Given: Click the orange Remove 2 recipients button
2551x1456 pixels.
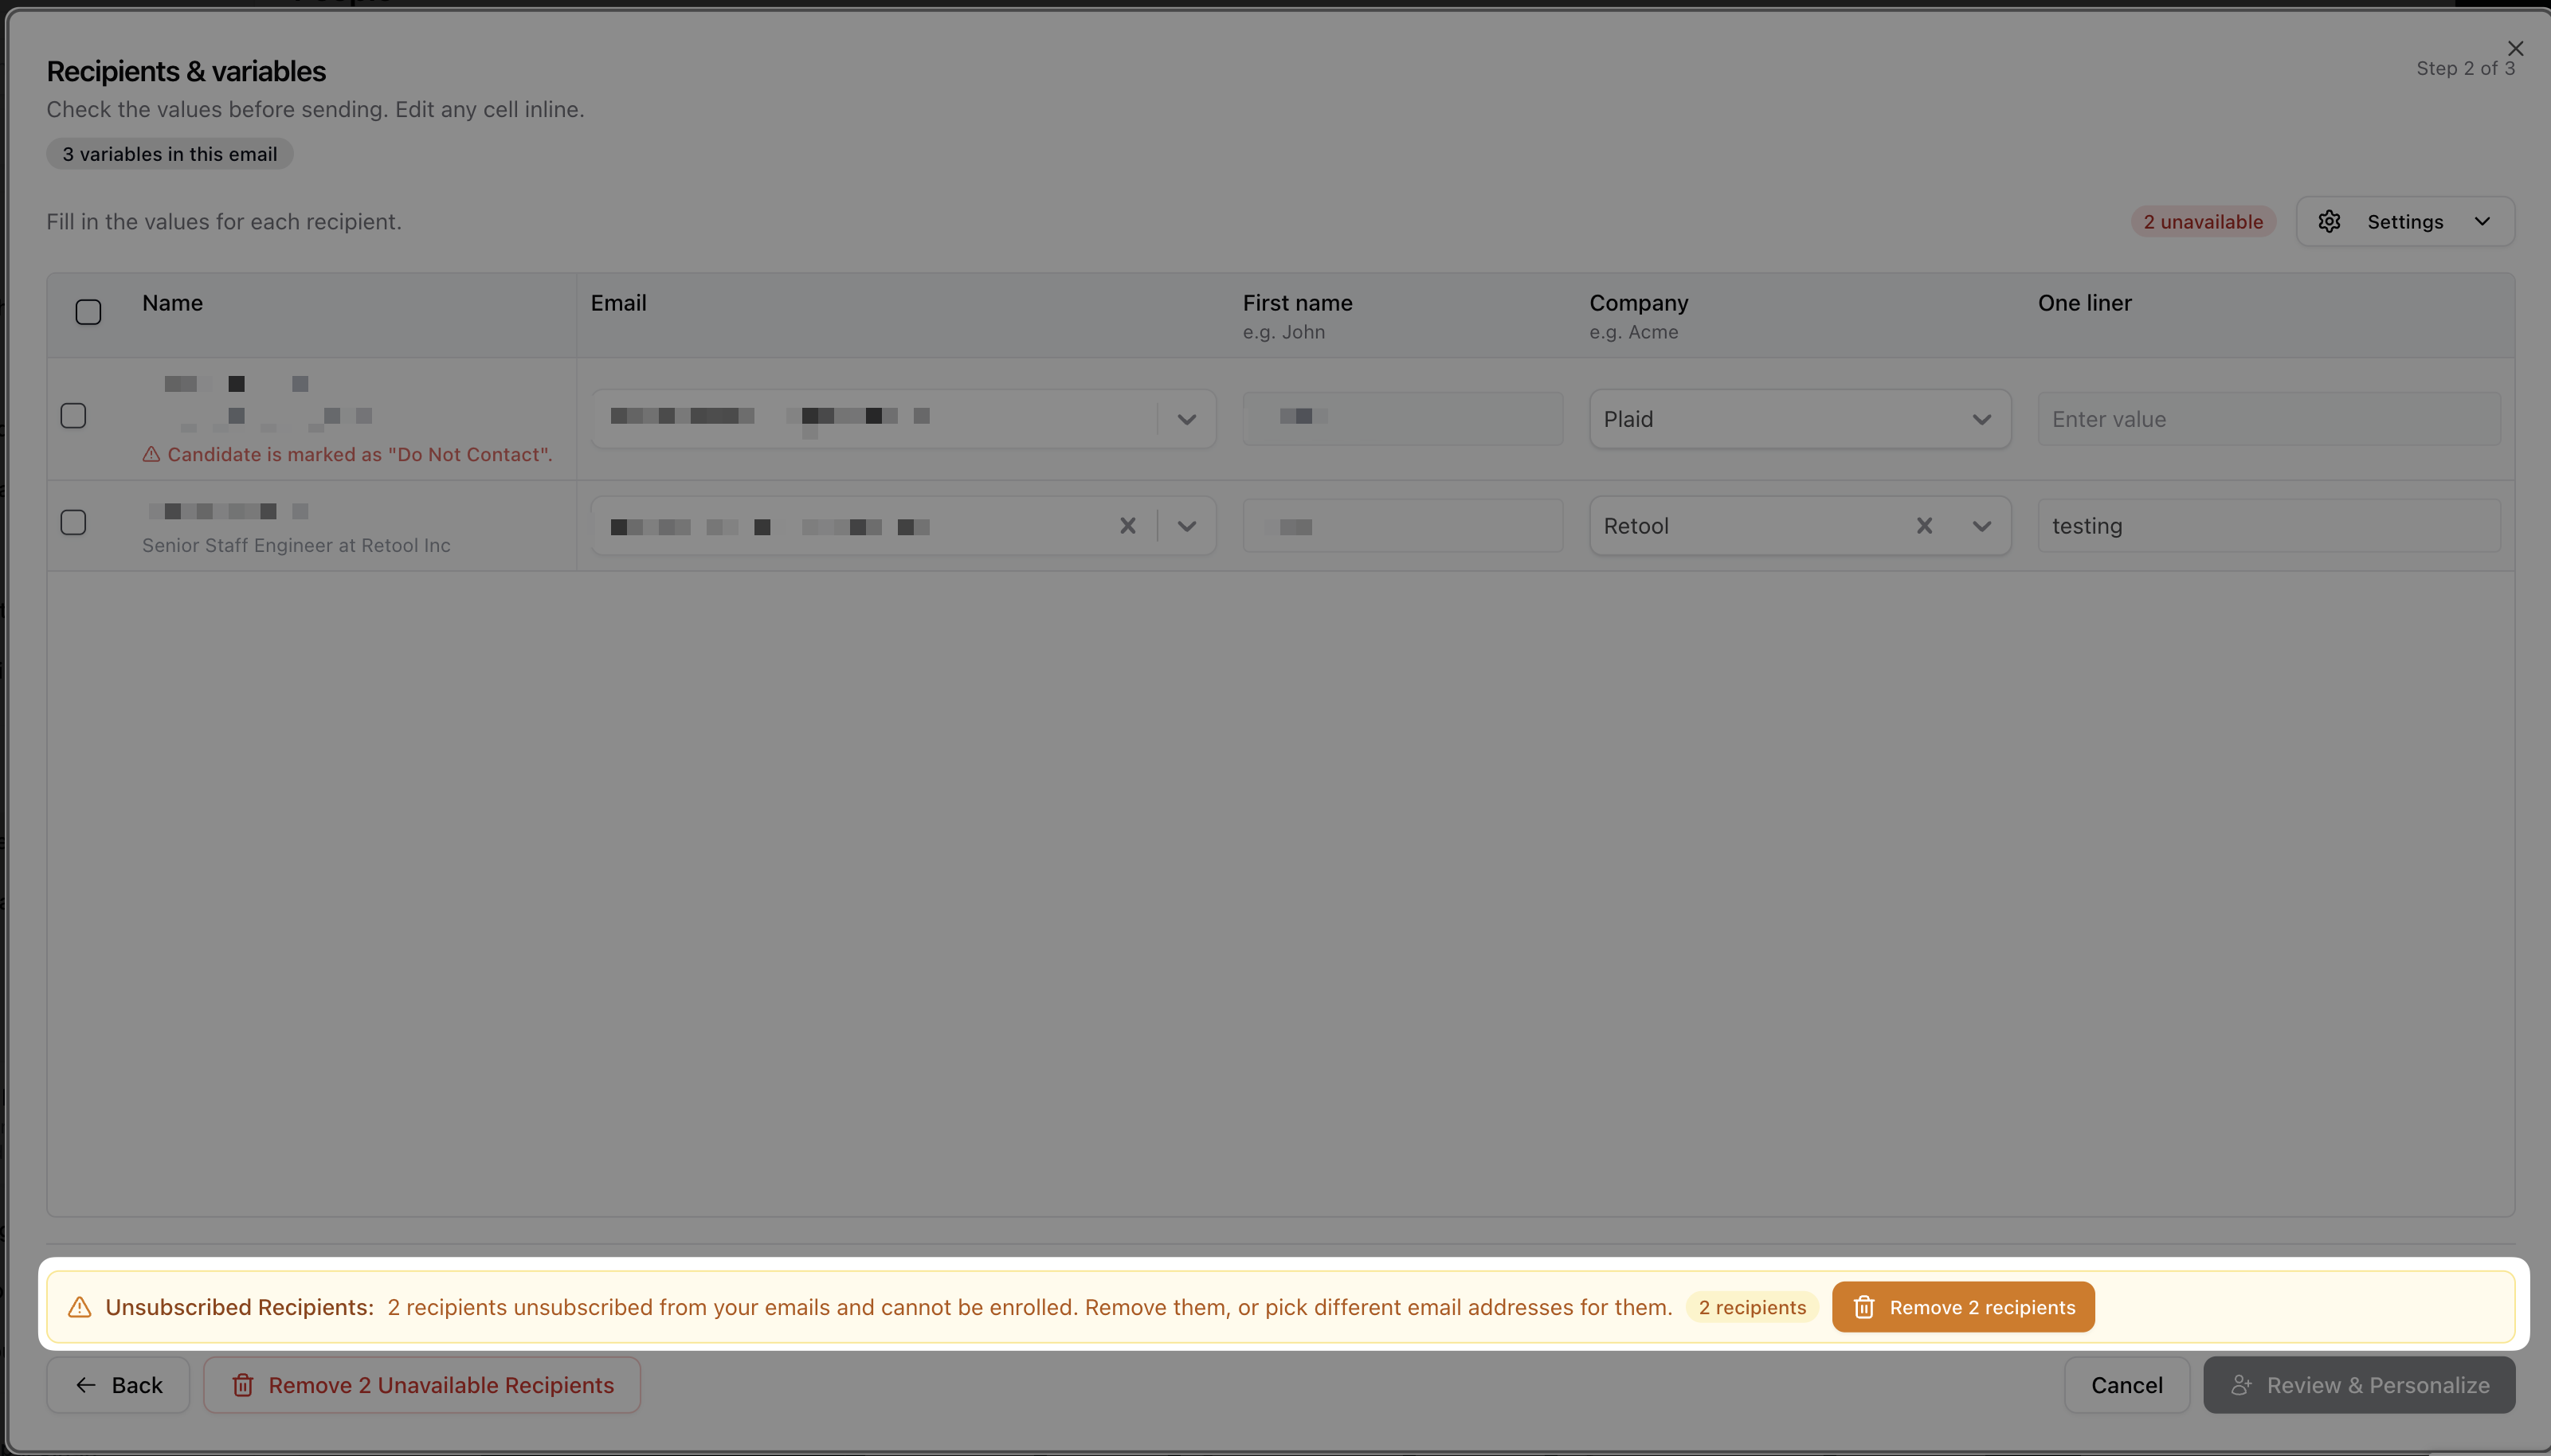Looking at the screenshot, I should tap(1963, 1307).
